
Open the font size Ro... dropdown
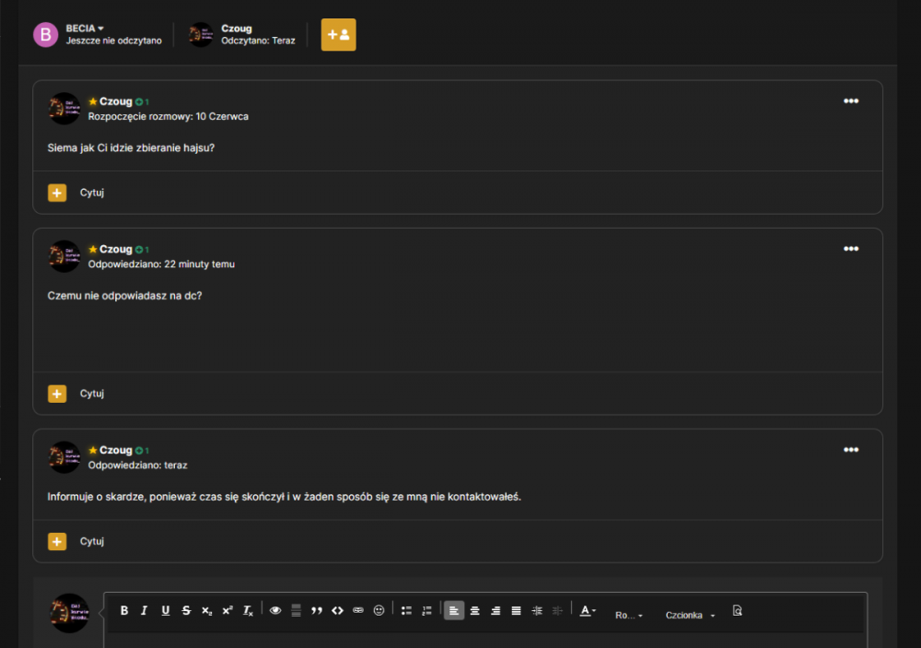[628, 615]
